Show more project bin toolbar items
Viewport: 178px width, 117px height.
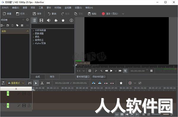click(x=27, y=25)
